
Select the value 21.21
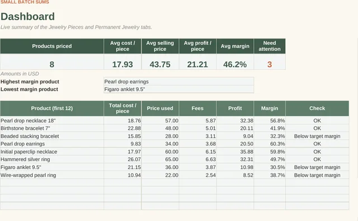[x=197, y=64]
